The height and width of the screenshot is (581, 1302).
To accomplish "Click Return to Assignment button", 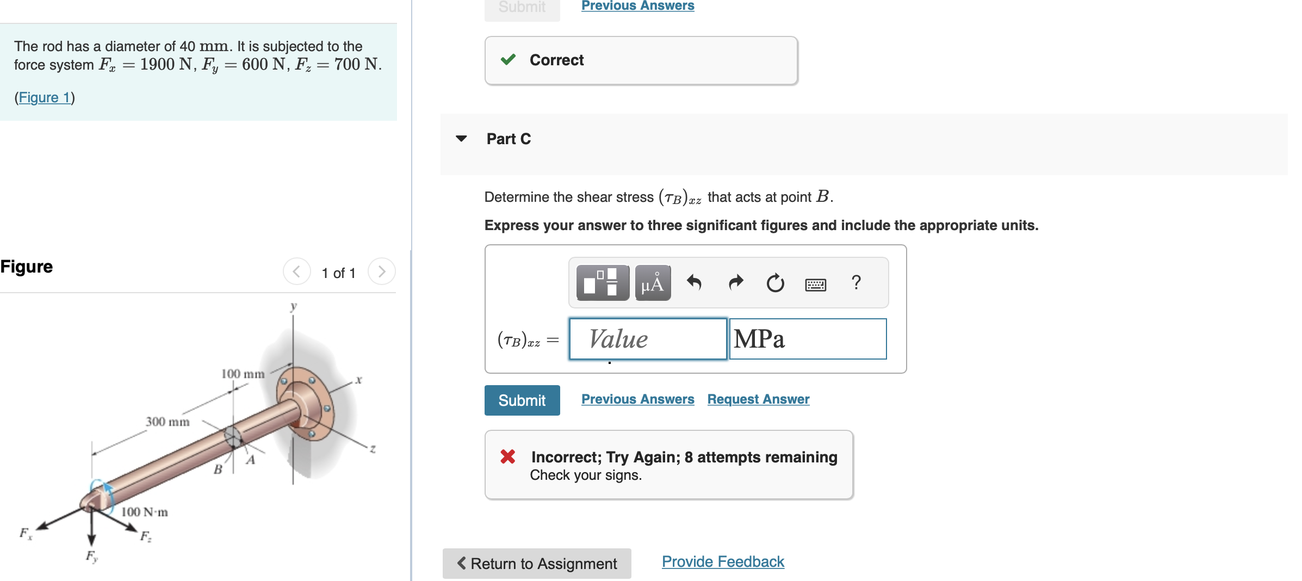I will 537,564.
